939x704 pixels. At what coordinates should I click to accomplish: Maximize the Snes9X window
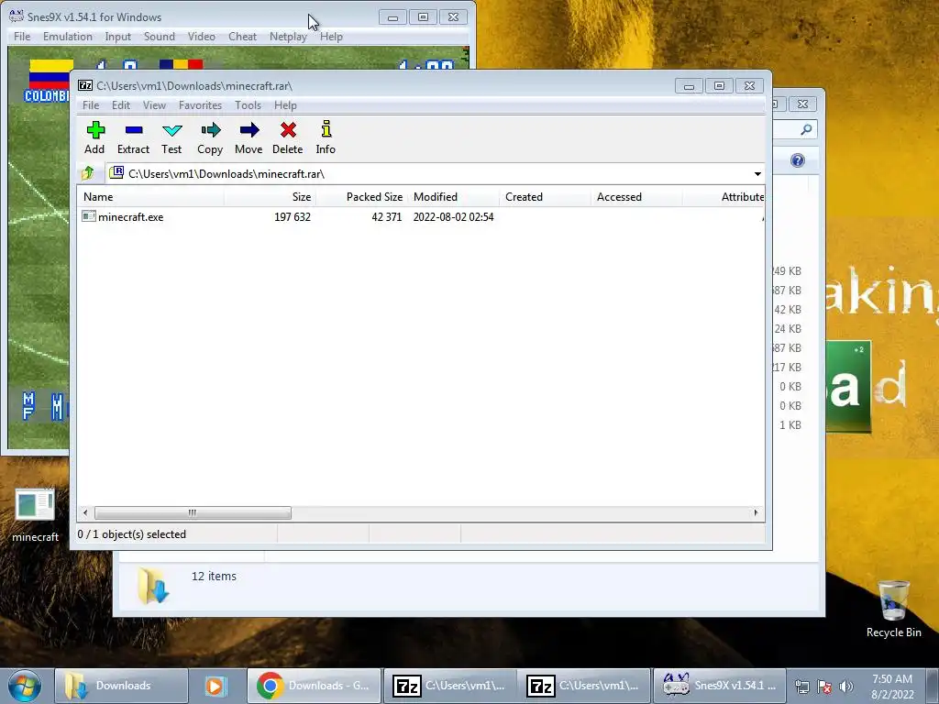pyautogui.click(x=423, y=17)
